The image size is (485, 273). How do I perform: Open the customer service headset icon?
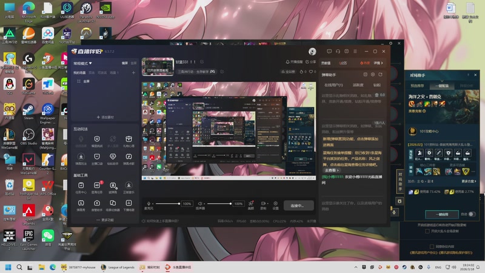[338, 52]
